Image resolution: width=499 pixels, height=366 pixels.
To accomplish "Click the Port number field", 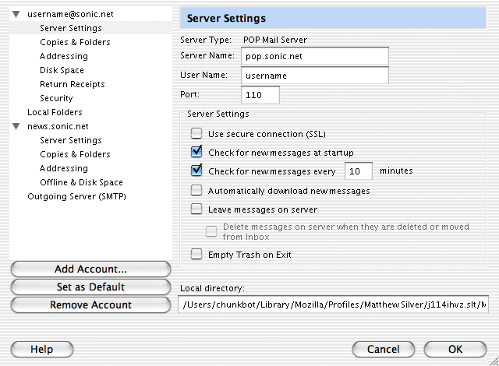I will [260, 95].
